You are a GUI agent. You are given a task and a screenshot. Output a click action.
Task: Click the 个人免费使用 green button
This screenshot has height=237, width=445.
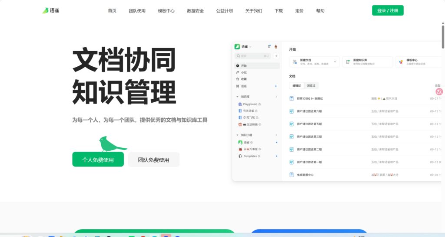click(98, 159)
